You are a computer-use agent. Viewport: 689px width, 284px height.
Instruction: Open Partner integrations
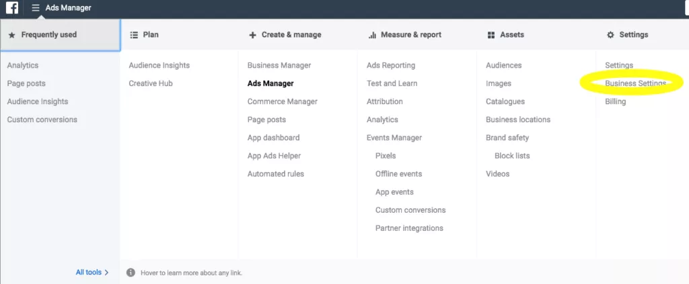[409, 228]
